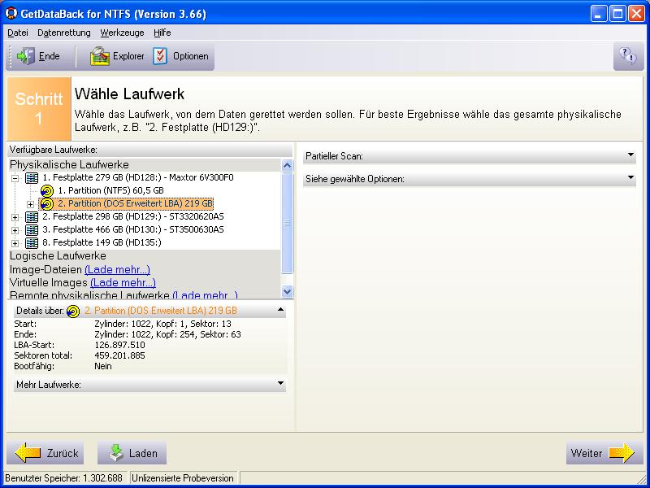Select 1. Festplatte 279 GB Maxtor drive
This screenshot has height=488, width=650.
coord(138,177)
